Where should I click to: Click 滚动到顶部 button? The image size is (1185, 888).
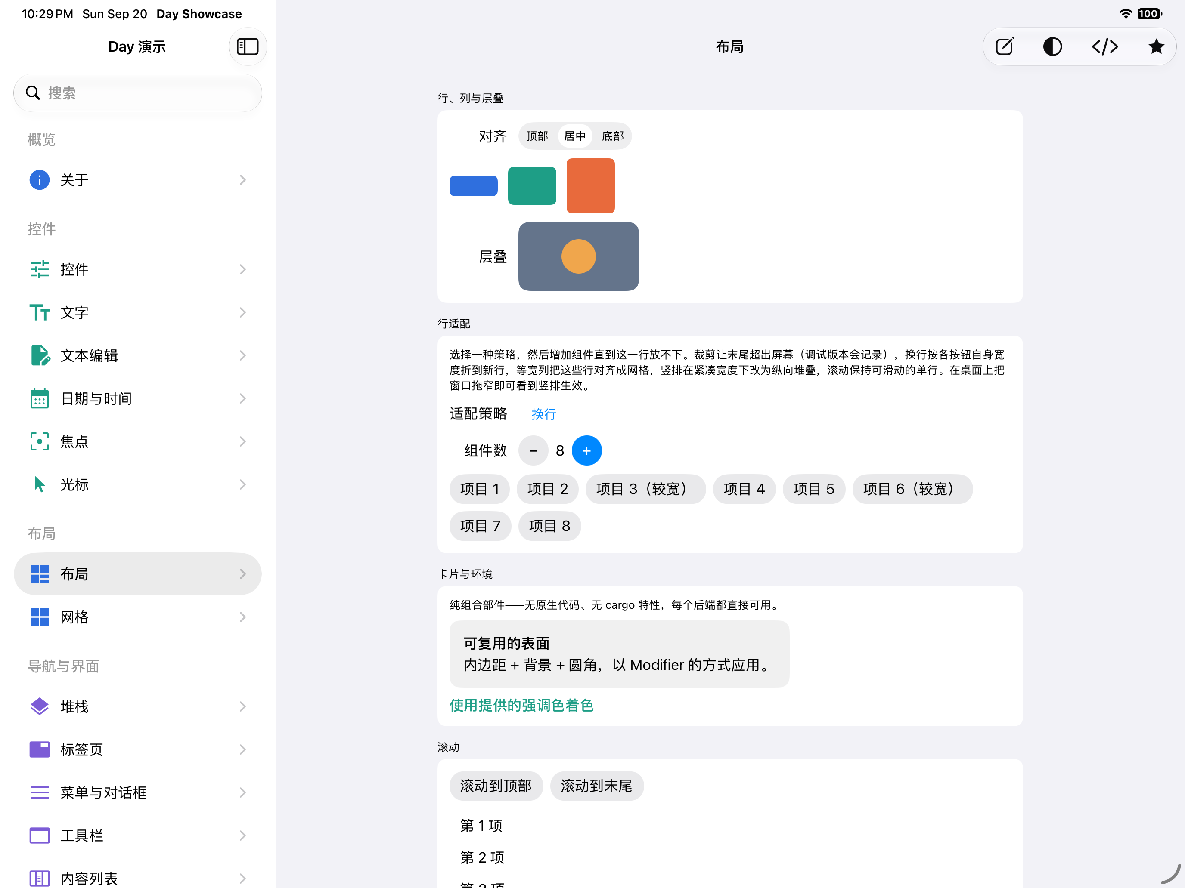(x=496, y=786)
